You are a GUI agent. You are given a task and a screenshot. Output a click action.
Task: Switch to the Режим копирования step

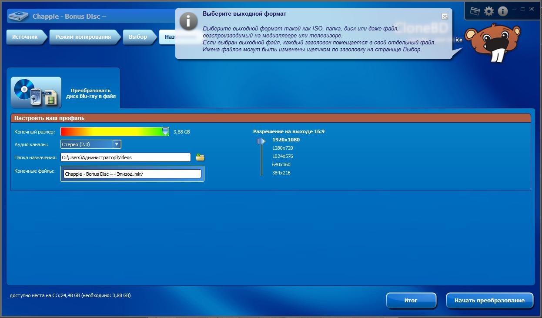tap(83, 37)
